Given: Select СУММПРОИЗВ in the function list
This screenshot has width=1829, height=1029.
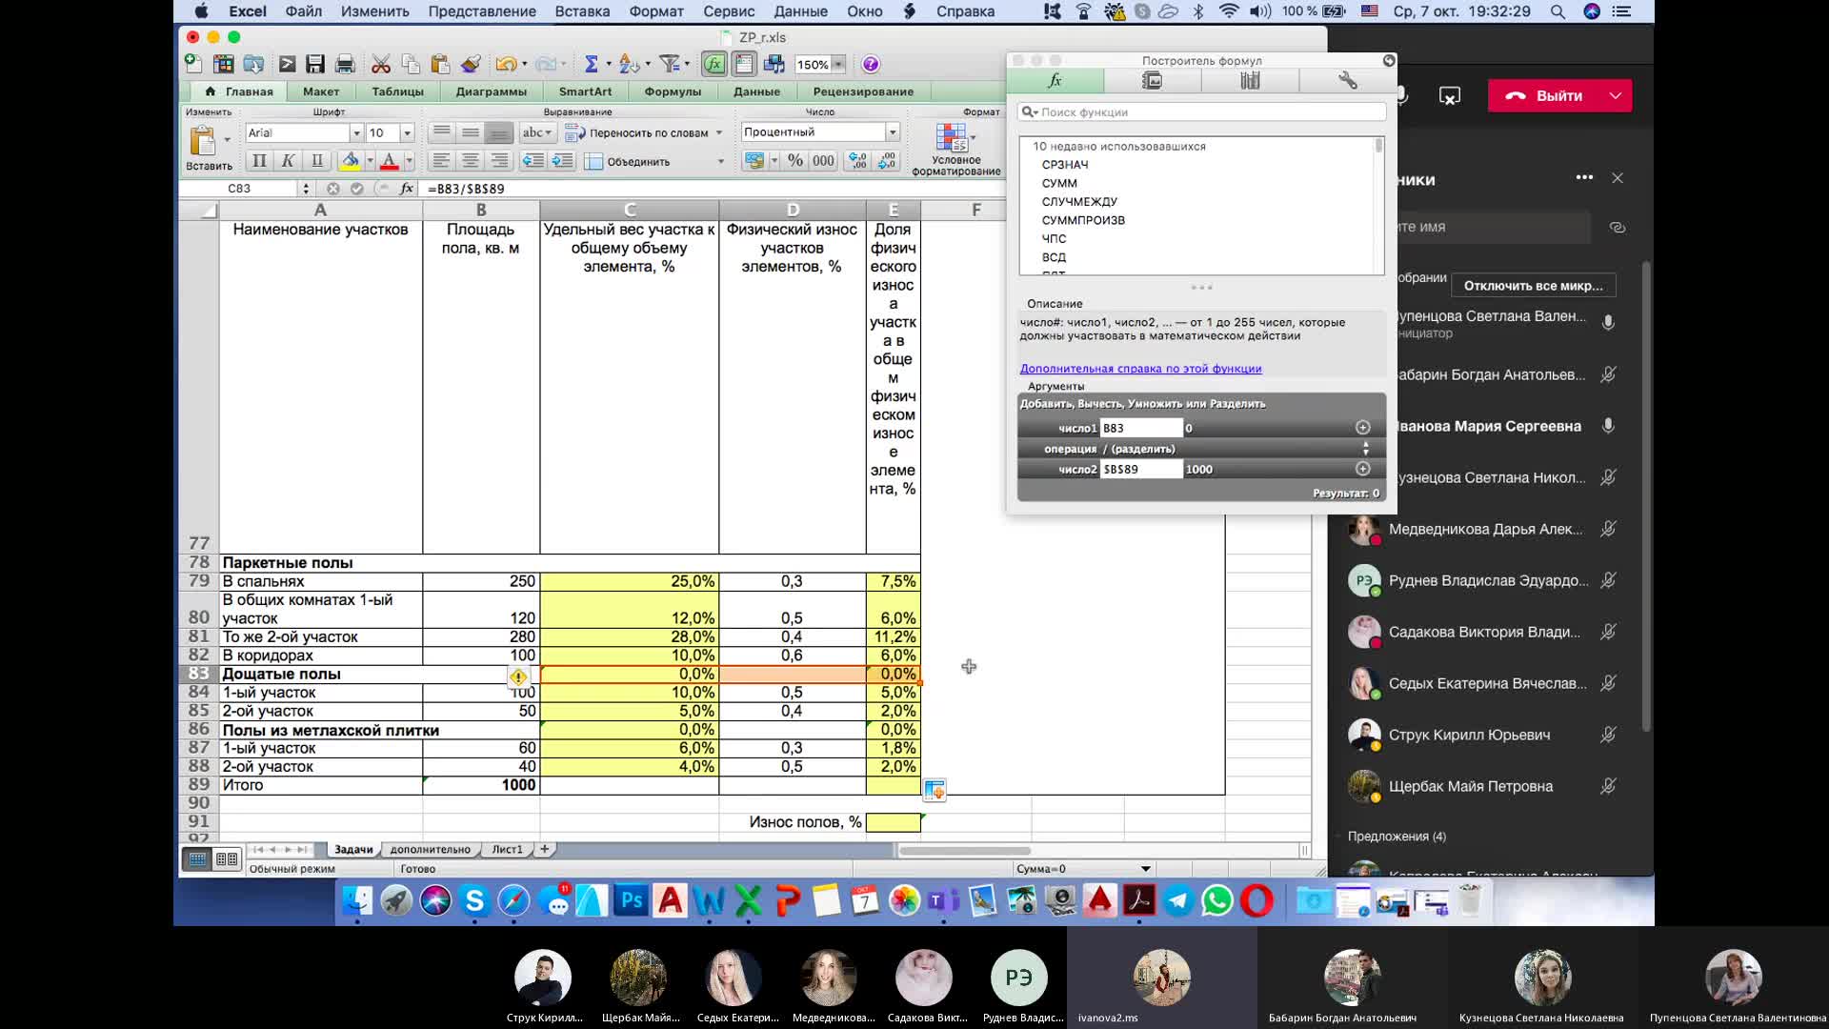Looking at the screenshot, I should [1083, 220].
